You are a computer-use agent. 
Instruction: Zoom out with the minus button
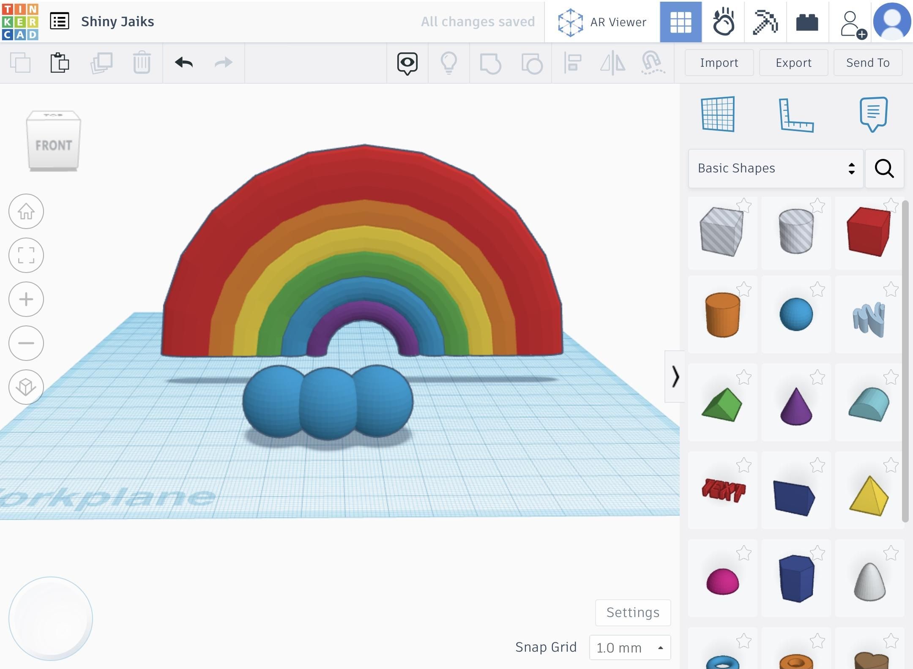tap(26, 343)
